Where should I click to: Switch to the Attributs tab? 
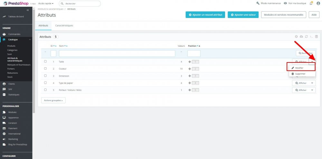coord(43,26)
